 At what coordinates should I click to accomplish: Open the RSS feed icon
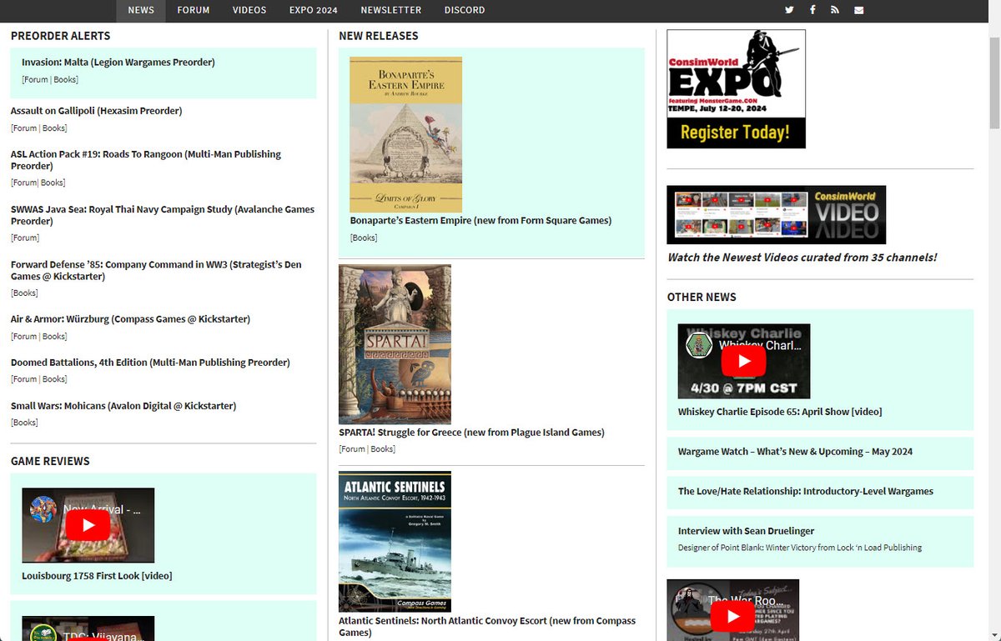[835, 10]
